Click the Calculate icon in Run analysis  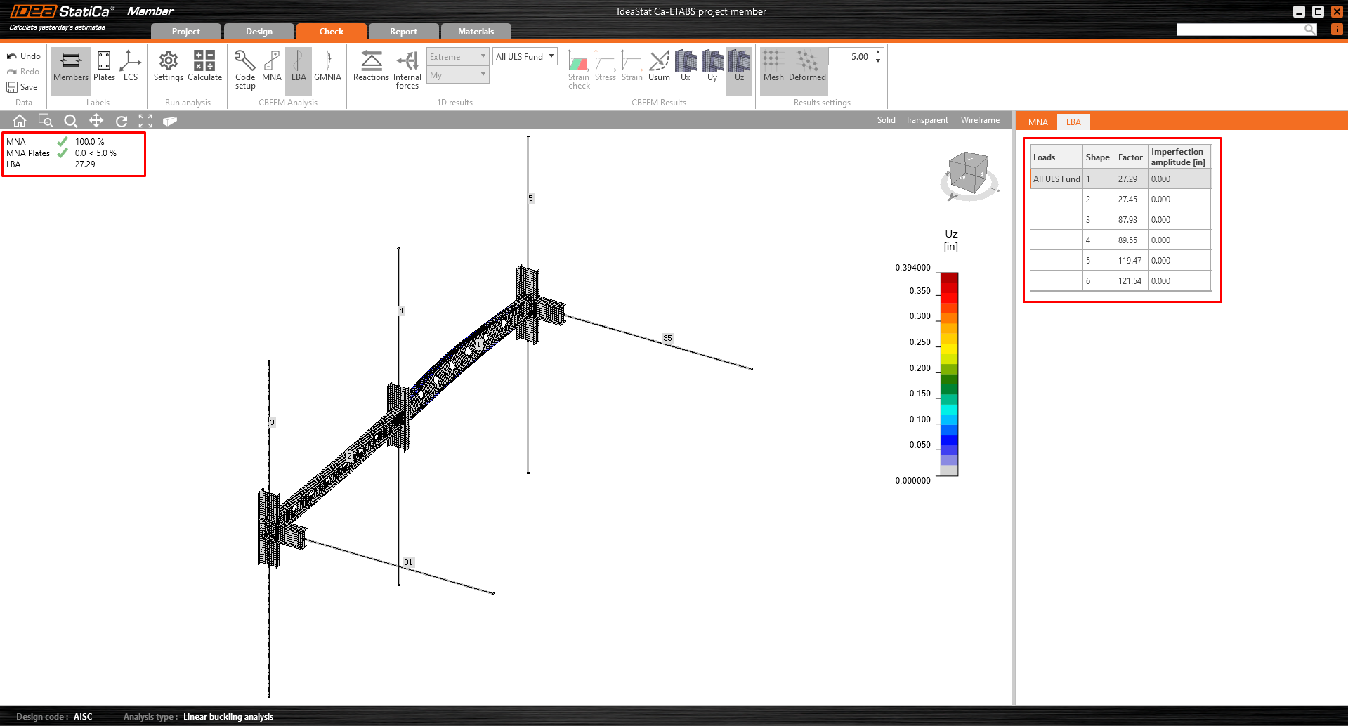click(204, 66)
